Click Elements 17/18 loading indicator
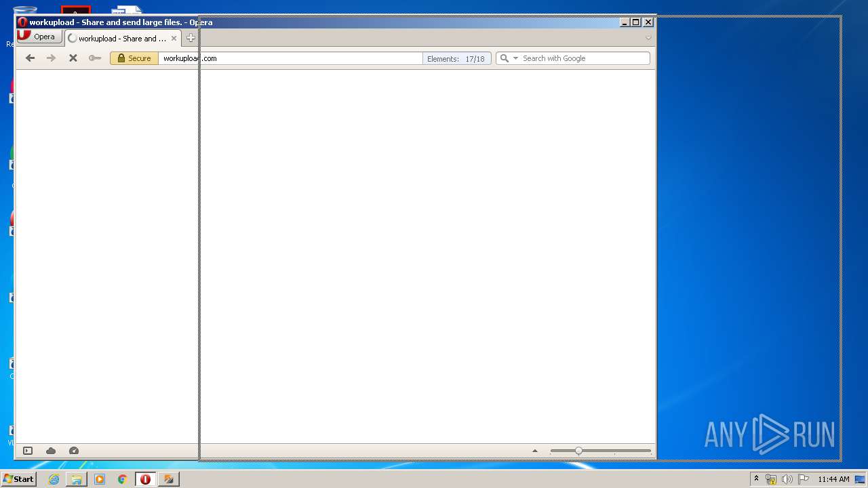This screenshot has height=488, width=868. pyautogui.click(x=456, y=59)
